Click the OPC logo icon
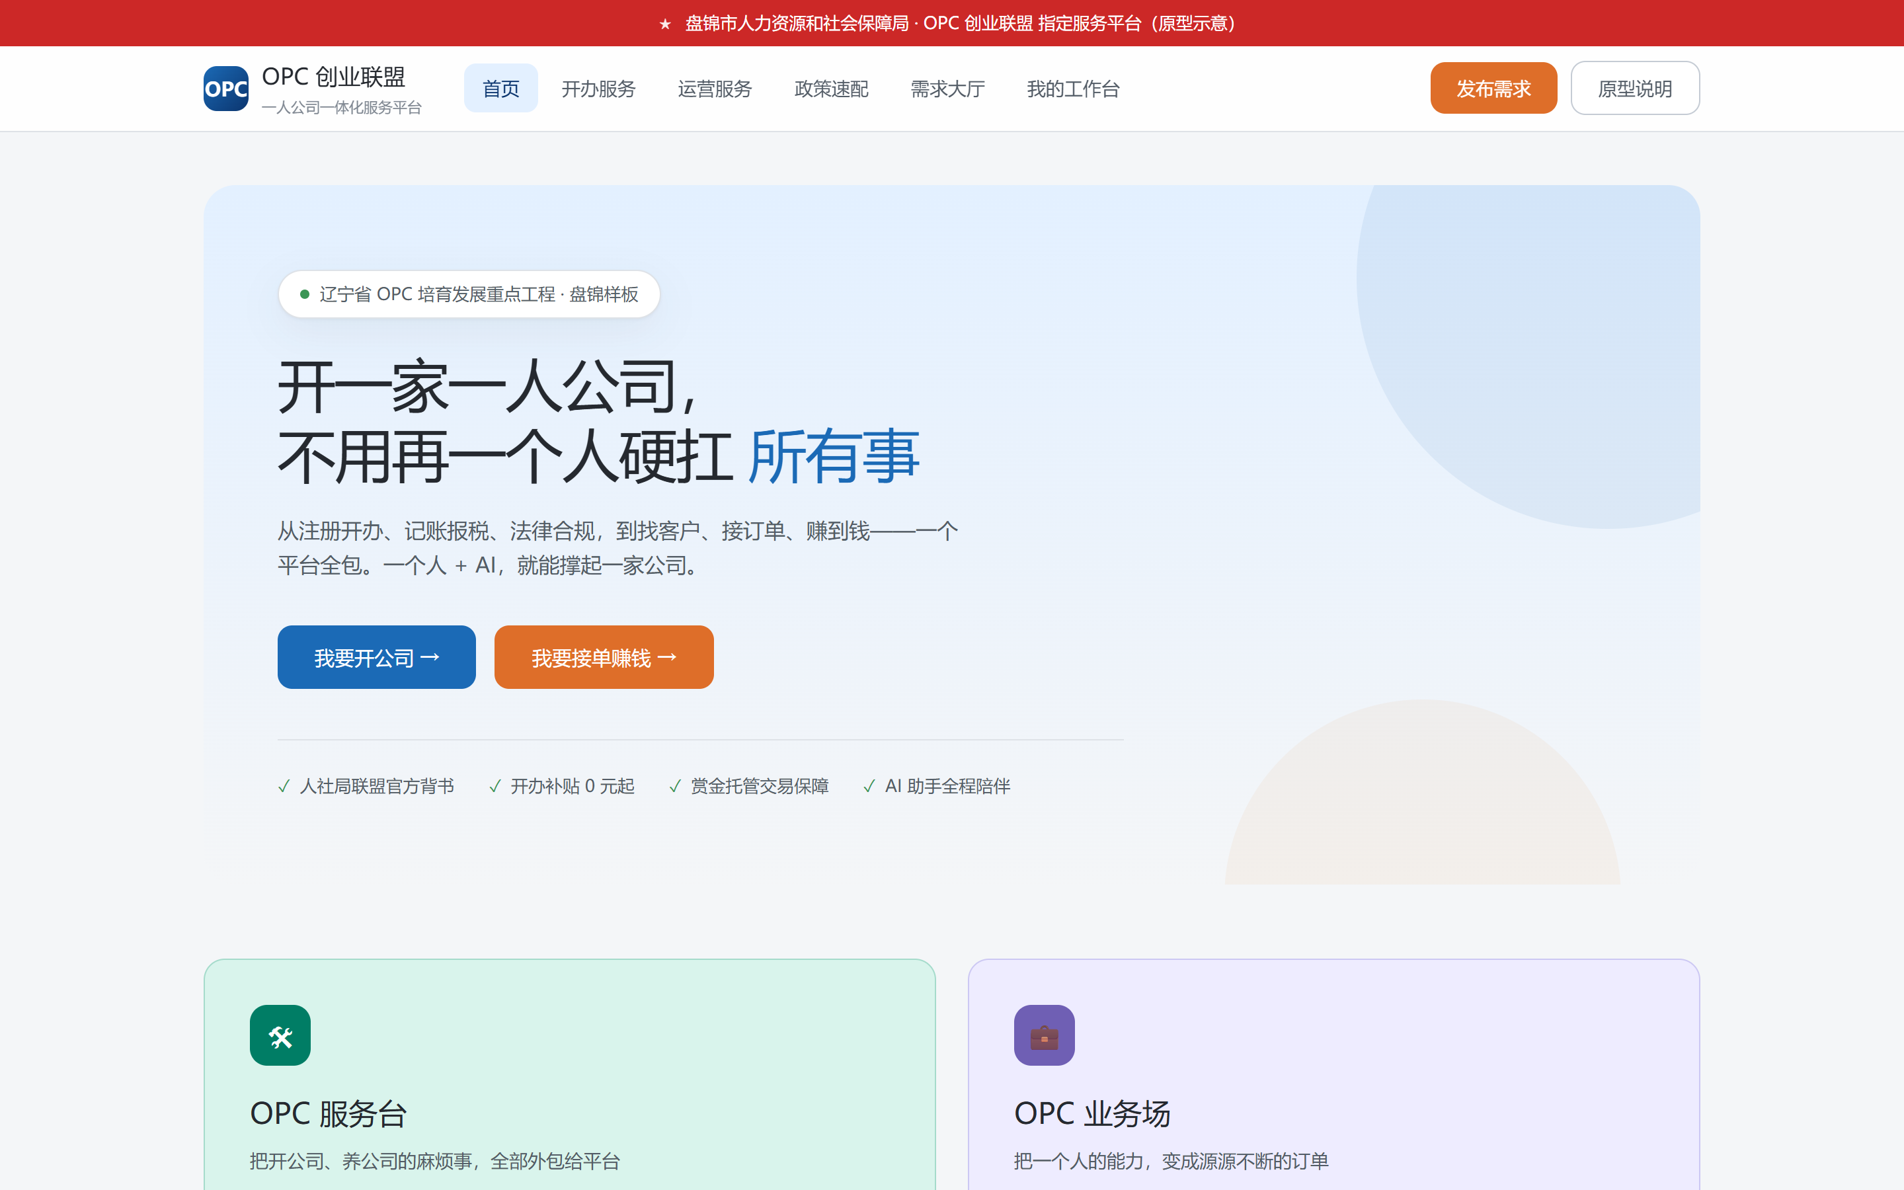Image resolution: width=1904 pixels, height=1190 pixels. 226,88
